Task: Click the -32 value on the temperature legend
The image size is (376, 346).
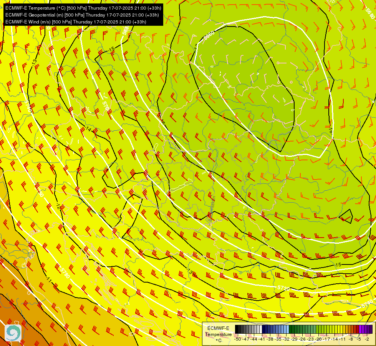Action: (x=286, y=339)
